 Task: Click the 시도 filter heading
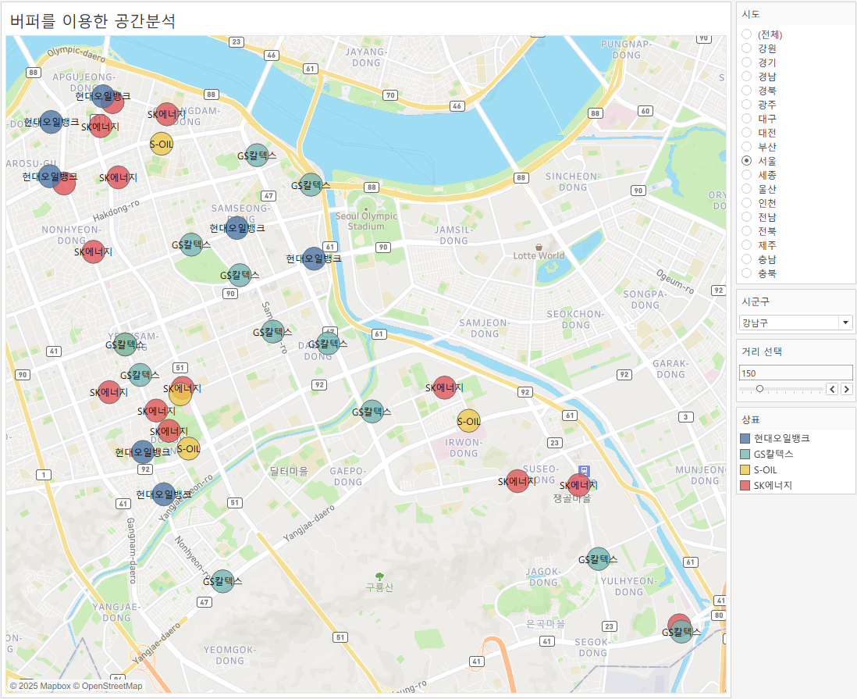[750, 14]
